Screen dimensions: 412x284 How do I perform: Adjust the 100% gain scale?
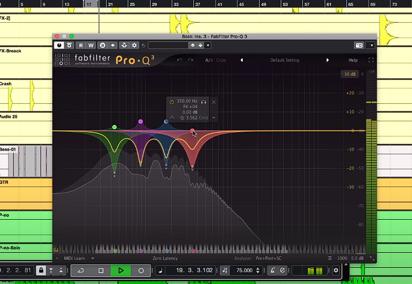point(342,258)
